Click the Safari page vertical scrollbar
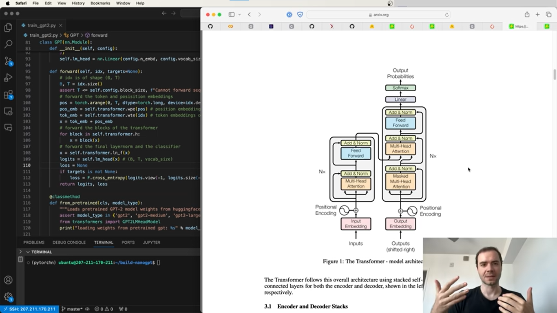 click(x=555, y=75)
